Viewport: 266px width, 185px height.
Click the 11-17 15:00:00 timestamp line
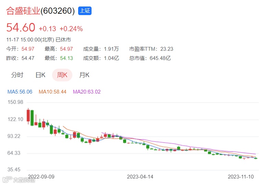38,40
